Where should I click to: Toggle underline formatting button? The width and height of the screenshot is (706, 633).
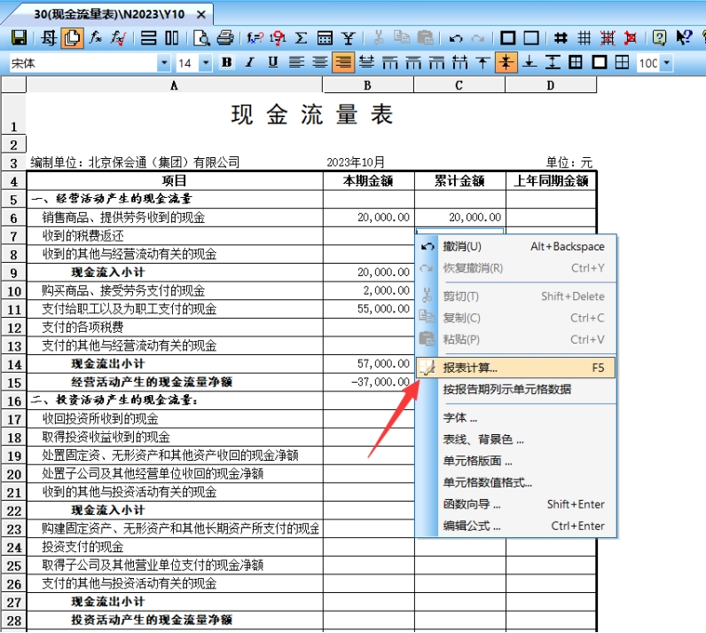pos(272,62)
